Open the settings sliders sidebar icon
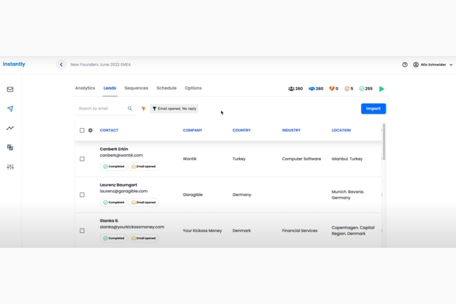Viewport: 456px width, 304px height. tap(10, 167)
